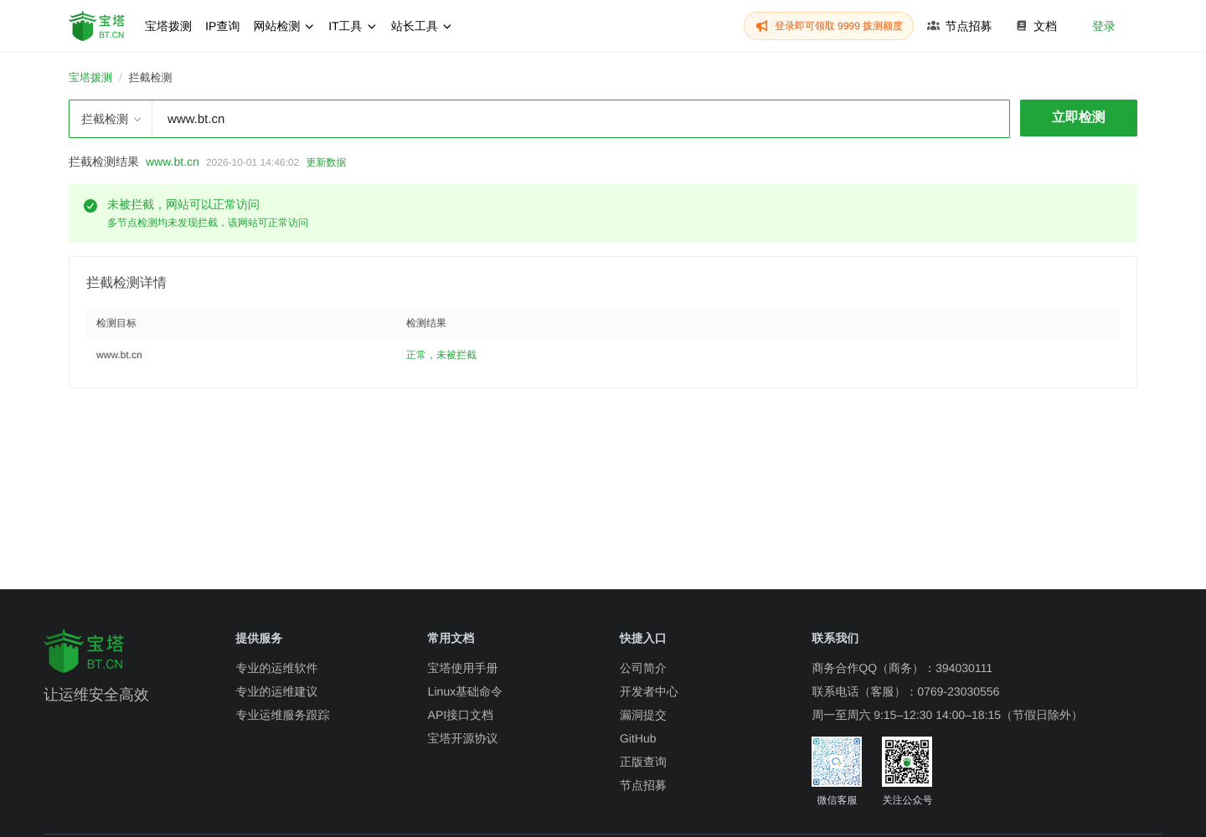
Task: Click the 登录 link
Action: [x=1104, y=27]
